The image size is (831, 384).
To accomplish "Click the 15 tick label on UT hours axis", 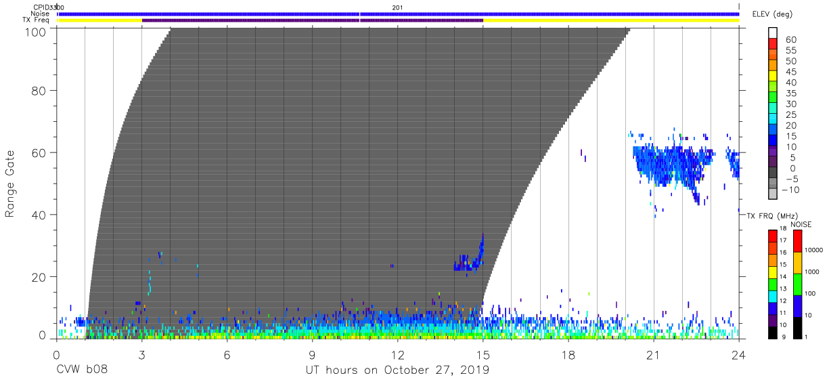I will click(x=483, y=354).
